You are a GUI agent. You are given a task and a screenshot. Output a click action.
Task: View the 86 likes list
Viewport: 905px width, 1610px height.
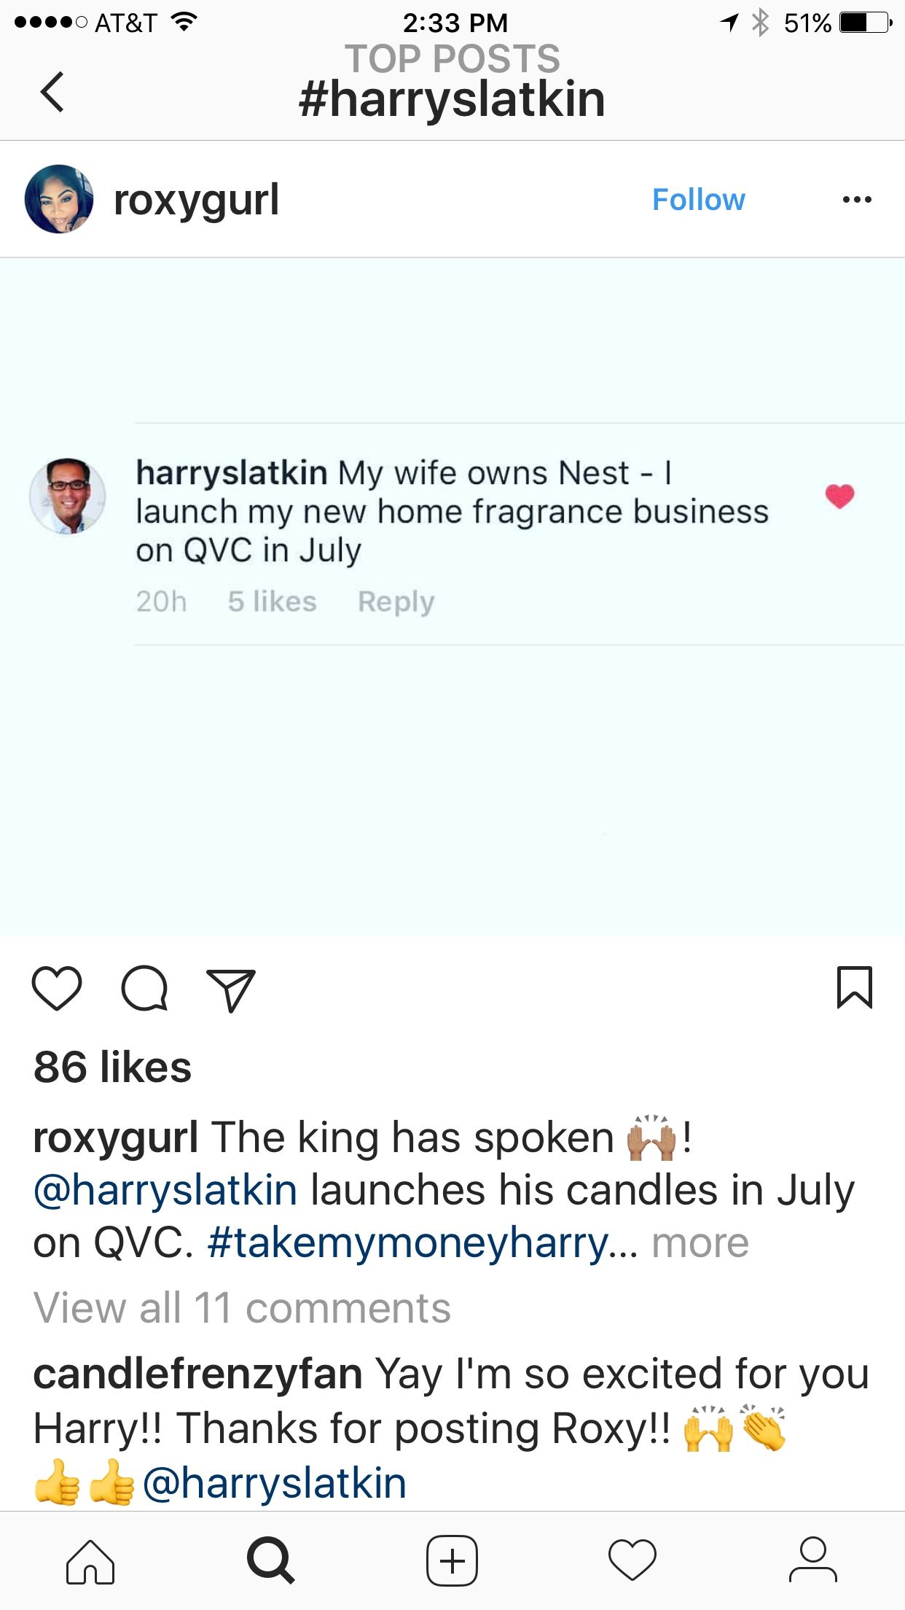pyautogui.click(x=113, y=1067)
